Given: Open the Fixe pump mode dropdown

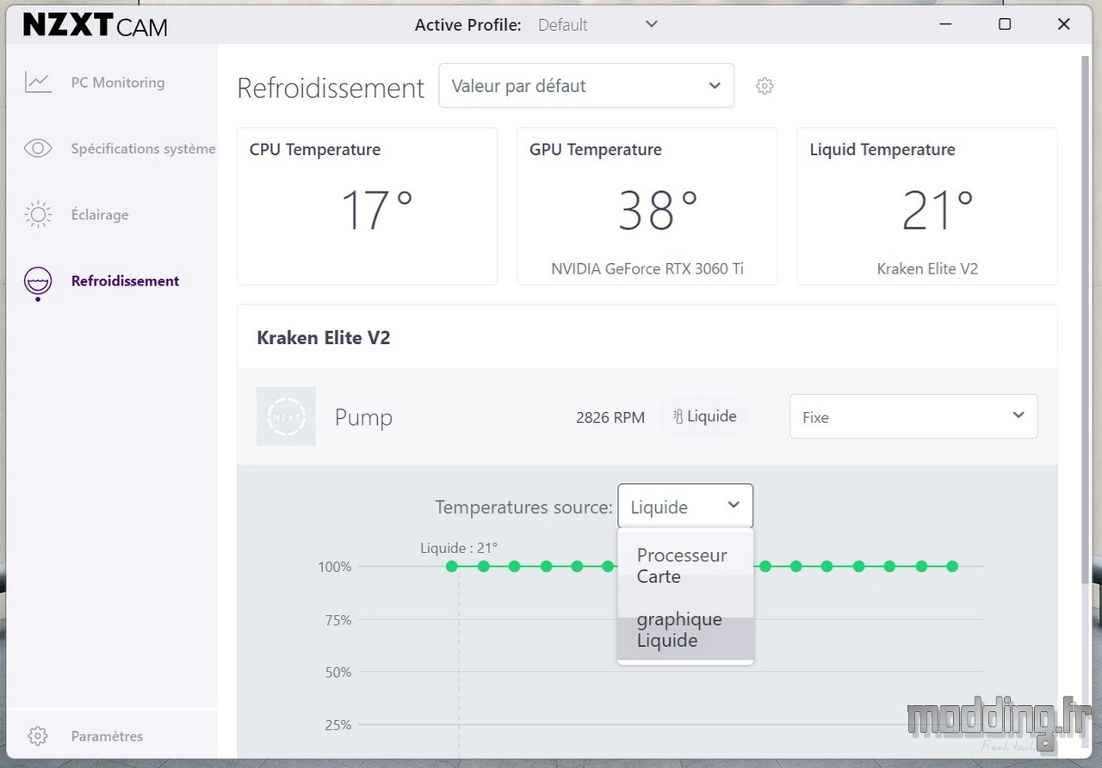Looking at the screenshot, I should [x=913, y=416].
